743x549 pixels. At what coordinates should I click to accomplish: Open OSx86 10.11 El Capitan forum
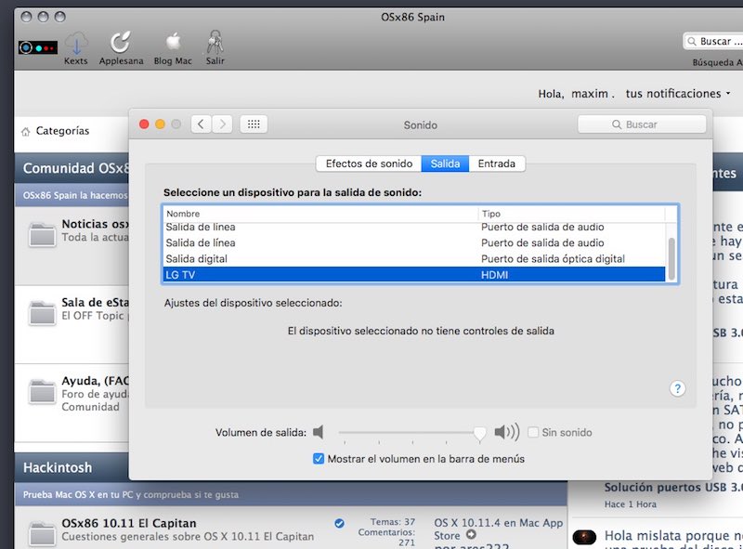[129, 523]
